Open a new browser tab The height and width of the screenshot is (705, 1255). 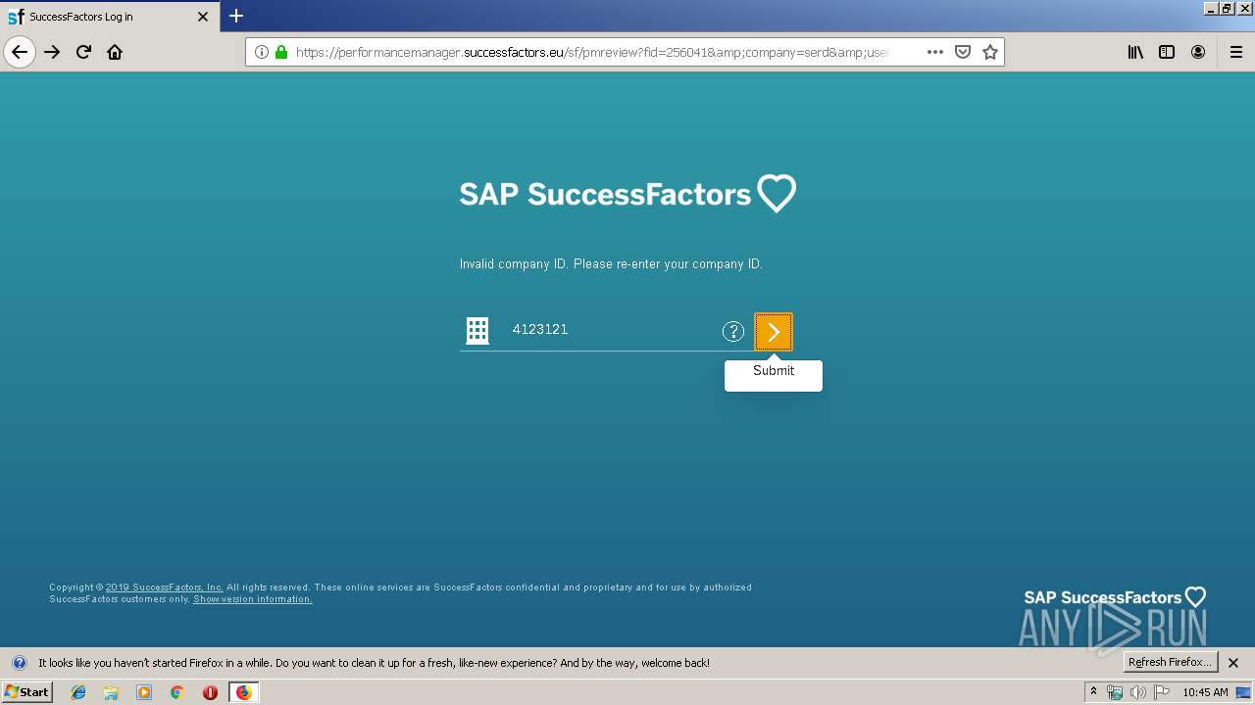pyautogui.click(x=236, y=16)
